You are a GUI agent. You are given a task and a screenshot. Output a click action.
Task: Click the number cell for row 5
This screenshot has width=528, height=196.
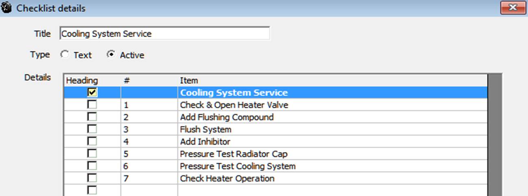coord(149,154)
